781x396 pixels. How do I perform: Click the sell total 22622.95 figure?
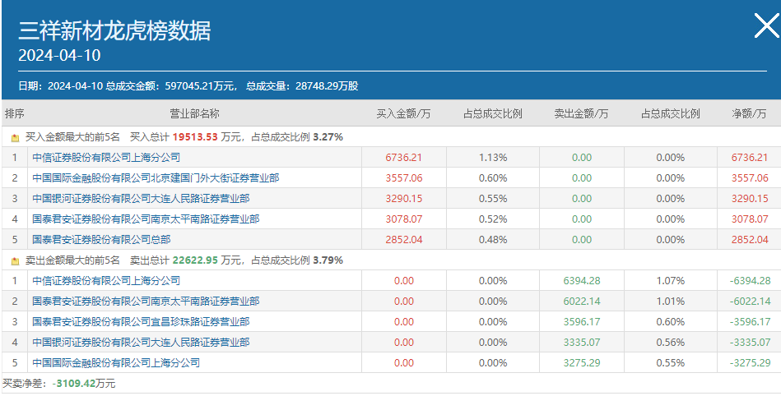tap(195, 260)
